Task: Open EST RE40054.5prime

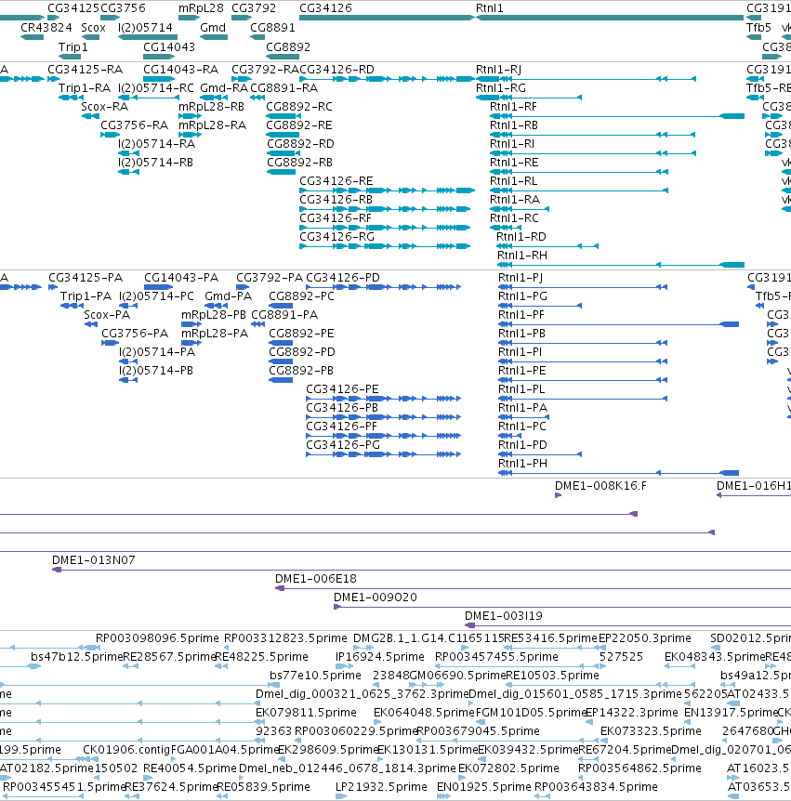Action: (x=190, y=768)
